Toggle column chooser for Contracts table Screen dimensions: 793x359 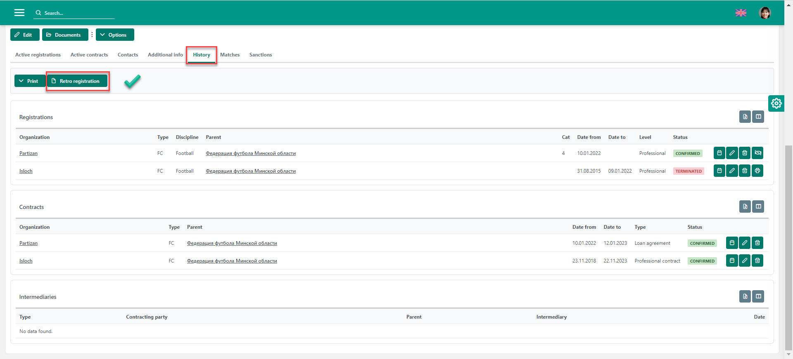758,206
